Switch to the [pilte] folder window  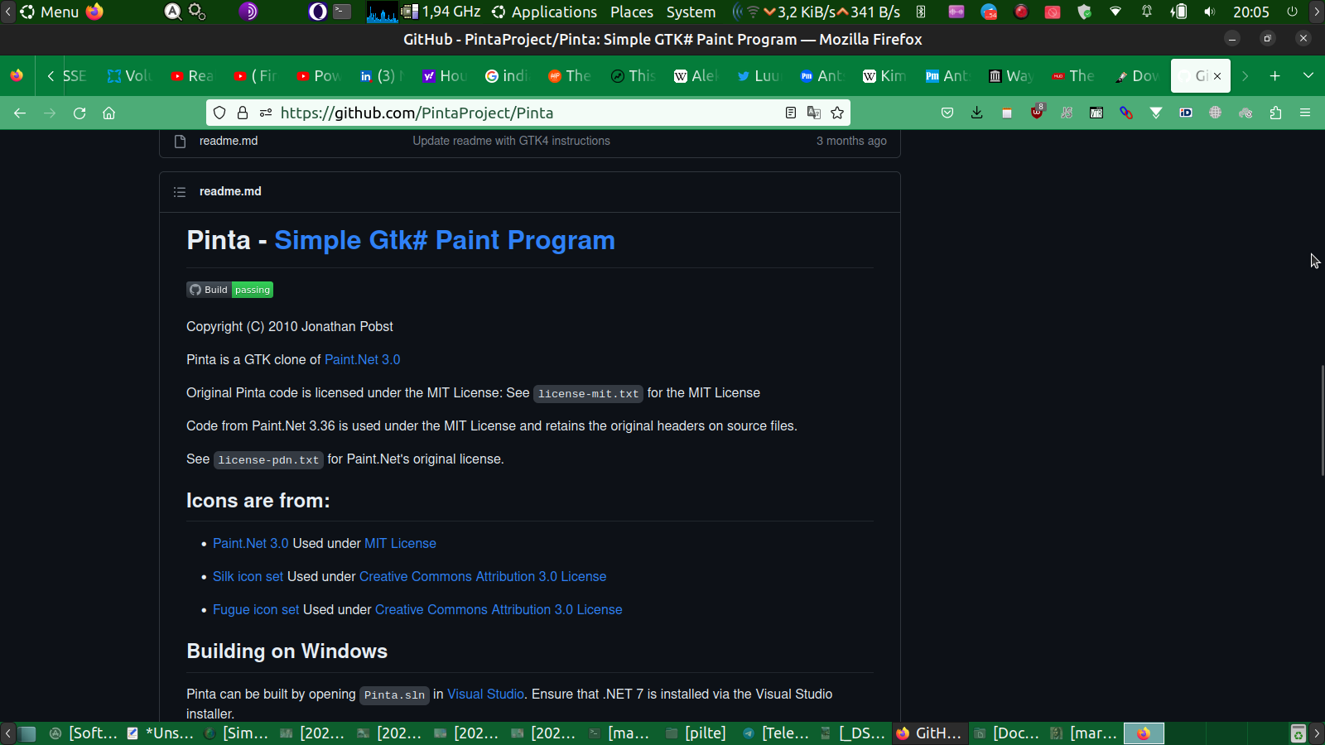696,733
